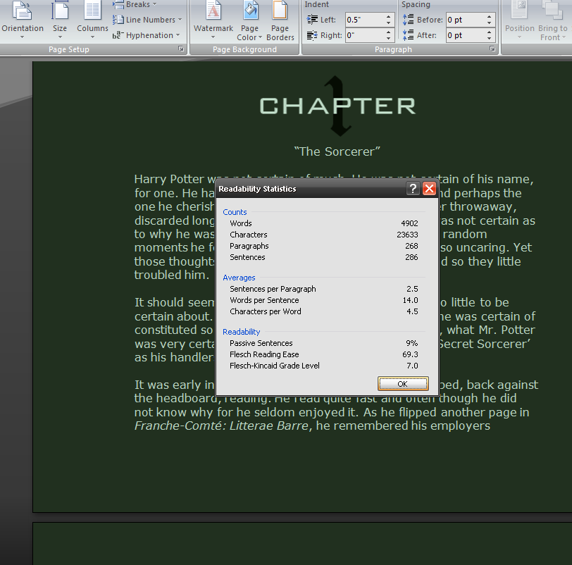Click the Hyphenation icon

coord(118,35)
